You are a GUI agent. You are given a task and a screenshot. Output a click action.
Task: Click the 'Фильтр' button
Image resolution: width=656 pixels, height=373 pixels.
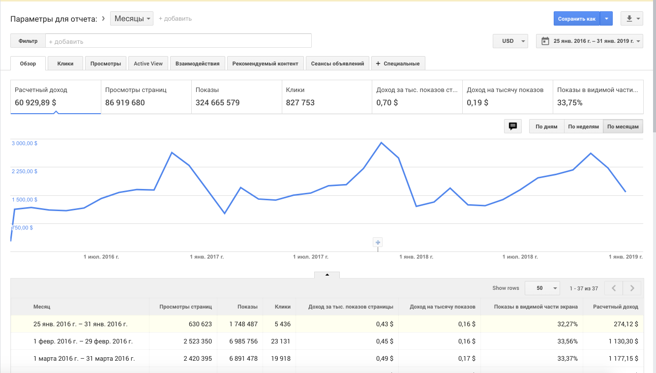click(x=28, y=41)
